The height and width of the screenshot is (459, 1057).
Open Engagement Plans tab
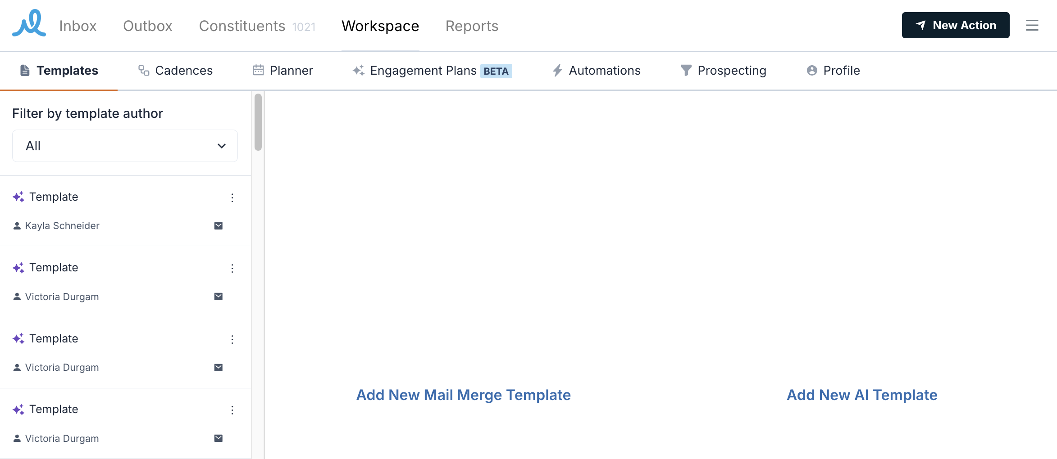tap(432, 71)
